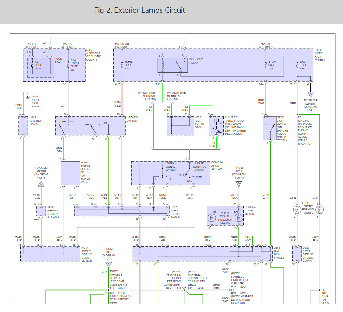Click the B25 (W/G) splice label
The image size is (343, 312).
(239, 293)
